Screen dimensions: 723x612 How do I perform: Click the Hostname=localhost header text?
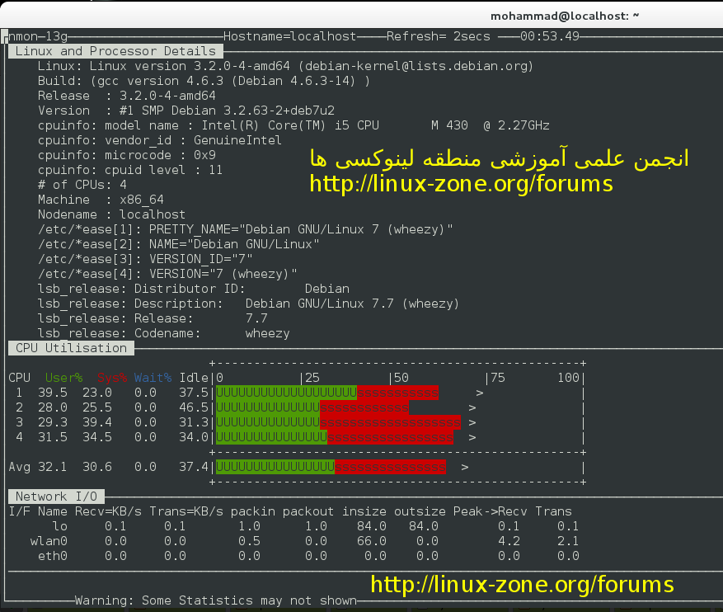(x=289, y=36)
